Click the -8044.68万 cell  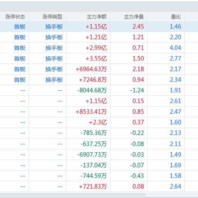[92, 90]
